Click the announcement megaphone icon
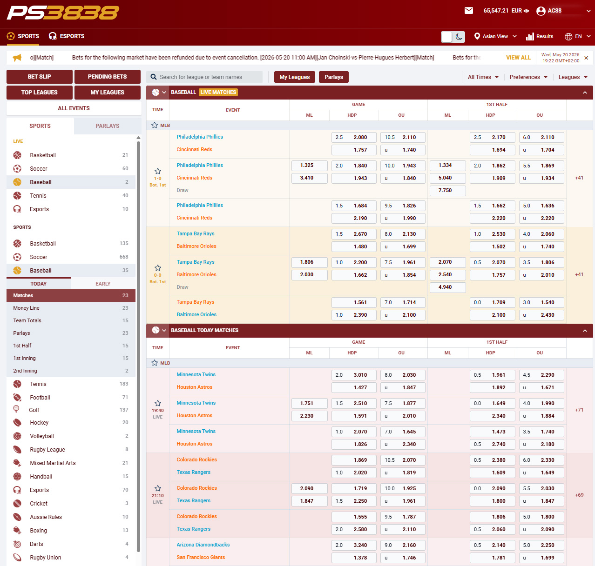The image size is (595, 566). pos(17,58)
